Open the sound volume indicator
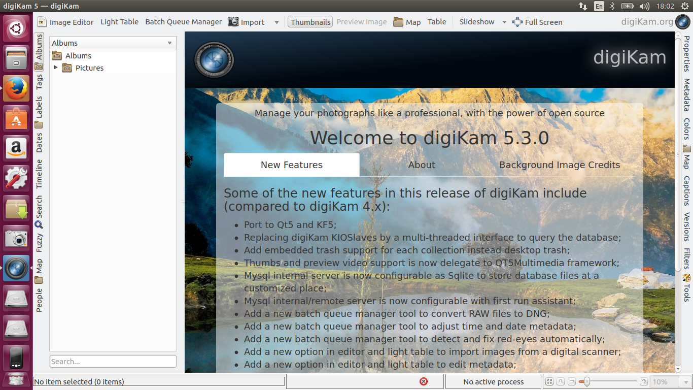Screen dimensions: 693x390 (x=644, y=6)
